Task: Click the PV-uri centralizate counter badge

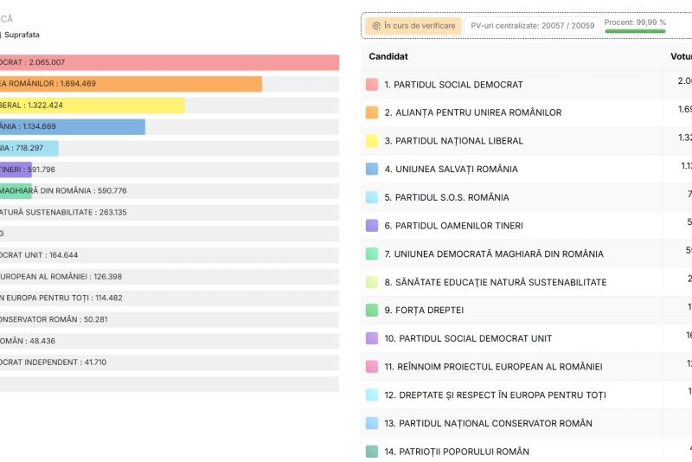Action: pos(531,26)
